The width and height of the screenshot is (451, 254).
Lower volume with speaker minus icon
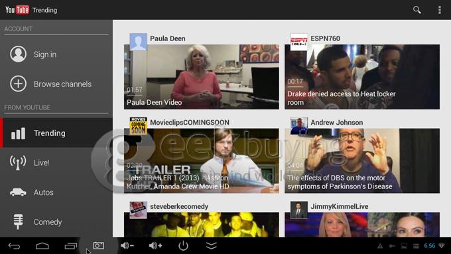(127, 245)
